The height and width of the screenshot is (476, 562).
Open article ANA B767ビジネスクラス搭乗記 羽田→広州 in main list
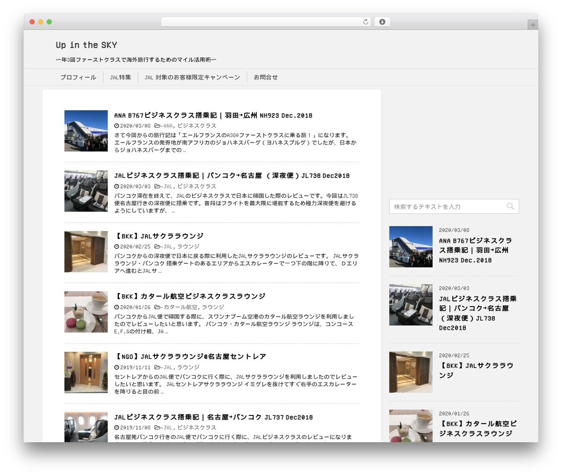[x=213, y=115]
